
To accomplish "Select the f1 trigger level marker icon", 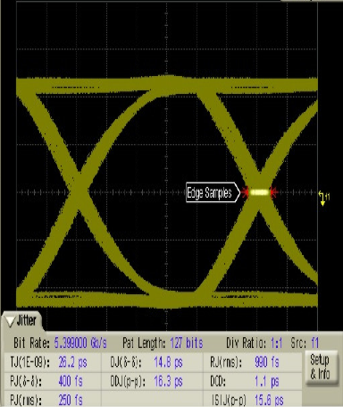I will coord(323,199).
